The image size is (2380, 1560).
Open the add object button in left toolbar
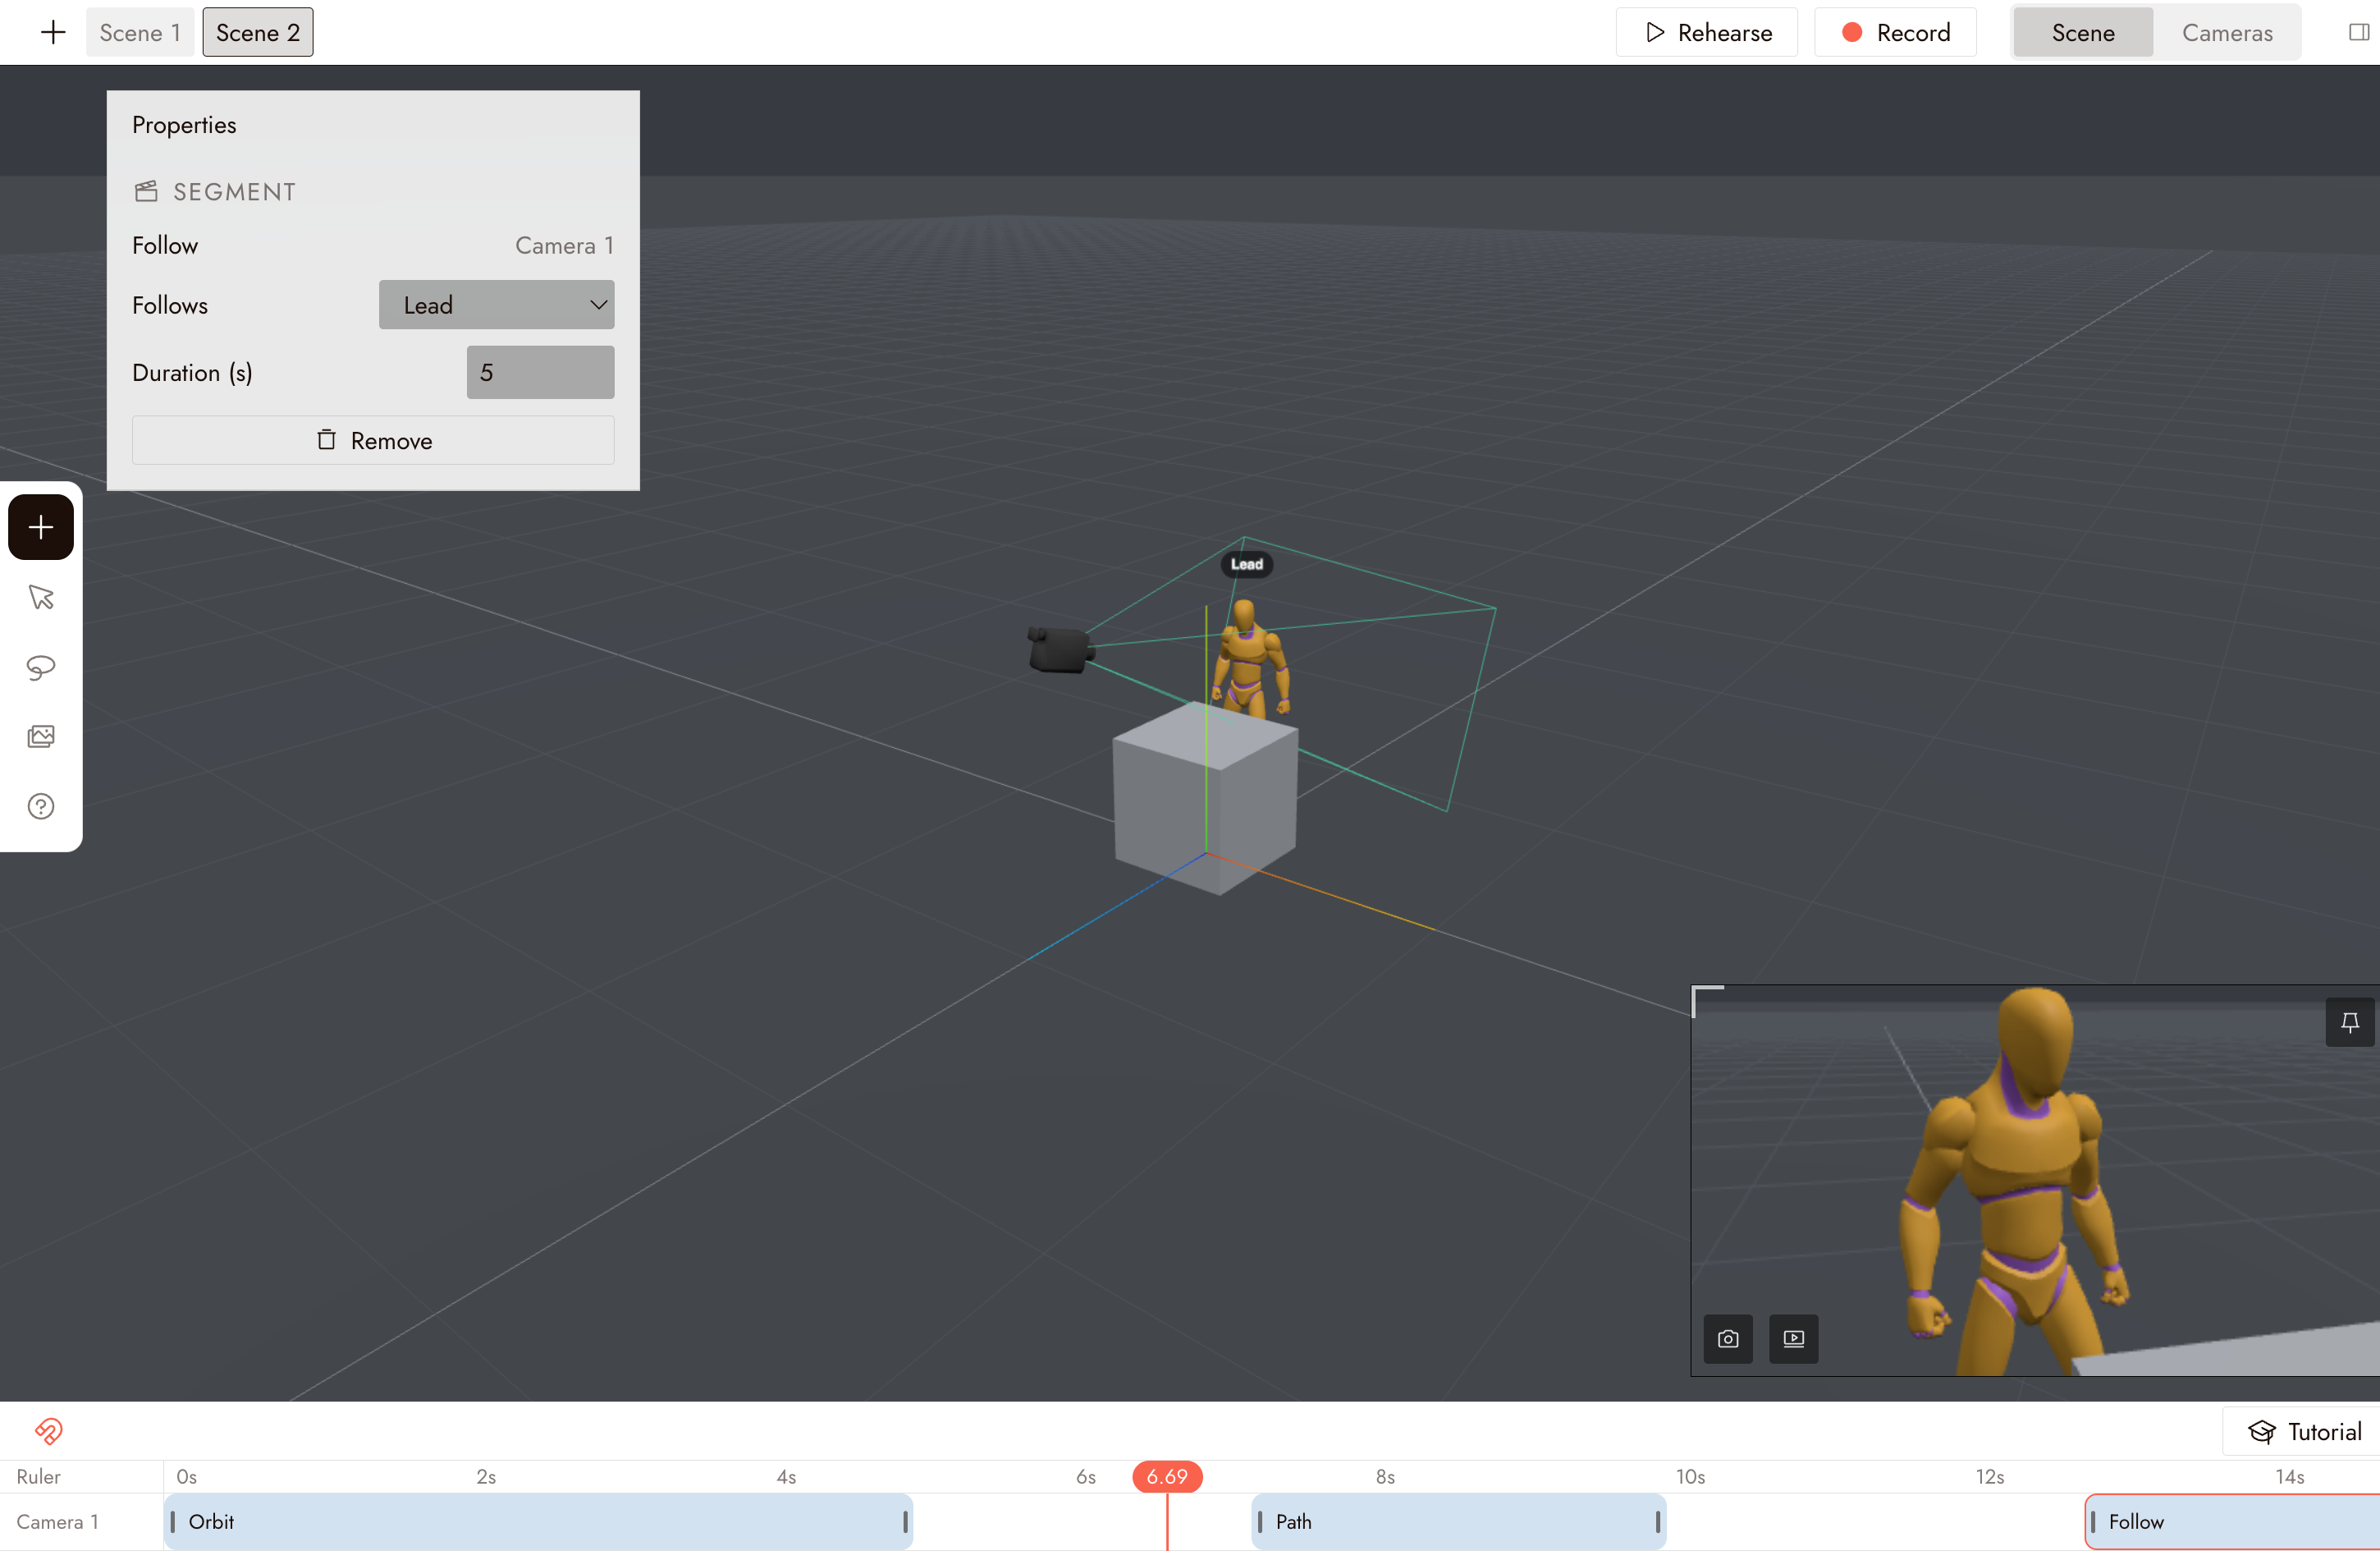(41, 527)
